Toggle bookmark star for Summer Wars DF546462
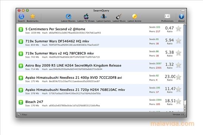Viewport: 203px width, 135px height. (x=179, y=41)
